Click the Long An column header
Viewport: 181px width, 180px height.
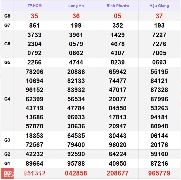coord(76,6)
